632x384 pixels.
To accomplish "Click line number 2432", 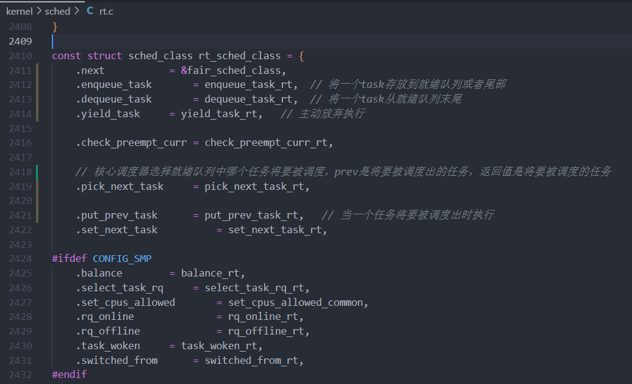I will pyautogui.click(x=20, y=374).
